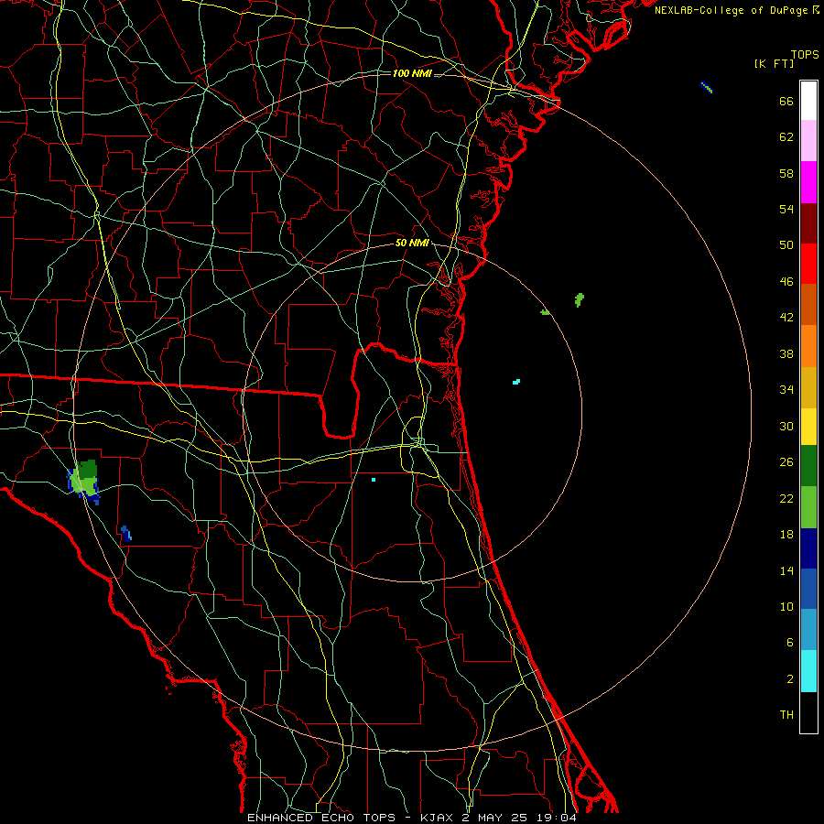Click the black TH threshold swatch
This screenshot has width=824, height=824.
tap(808, 712)
